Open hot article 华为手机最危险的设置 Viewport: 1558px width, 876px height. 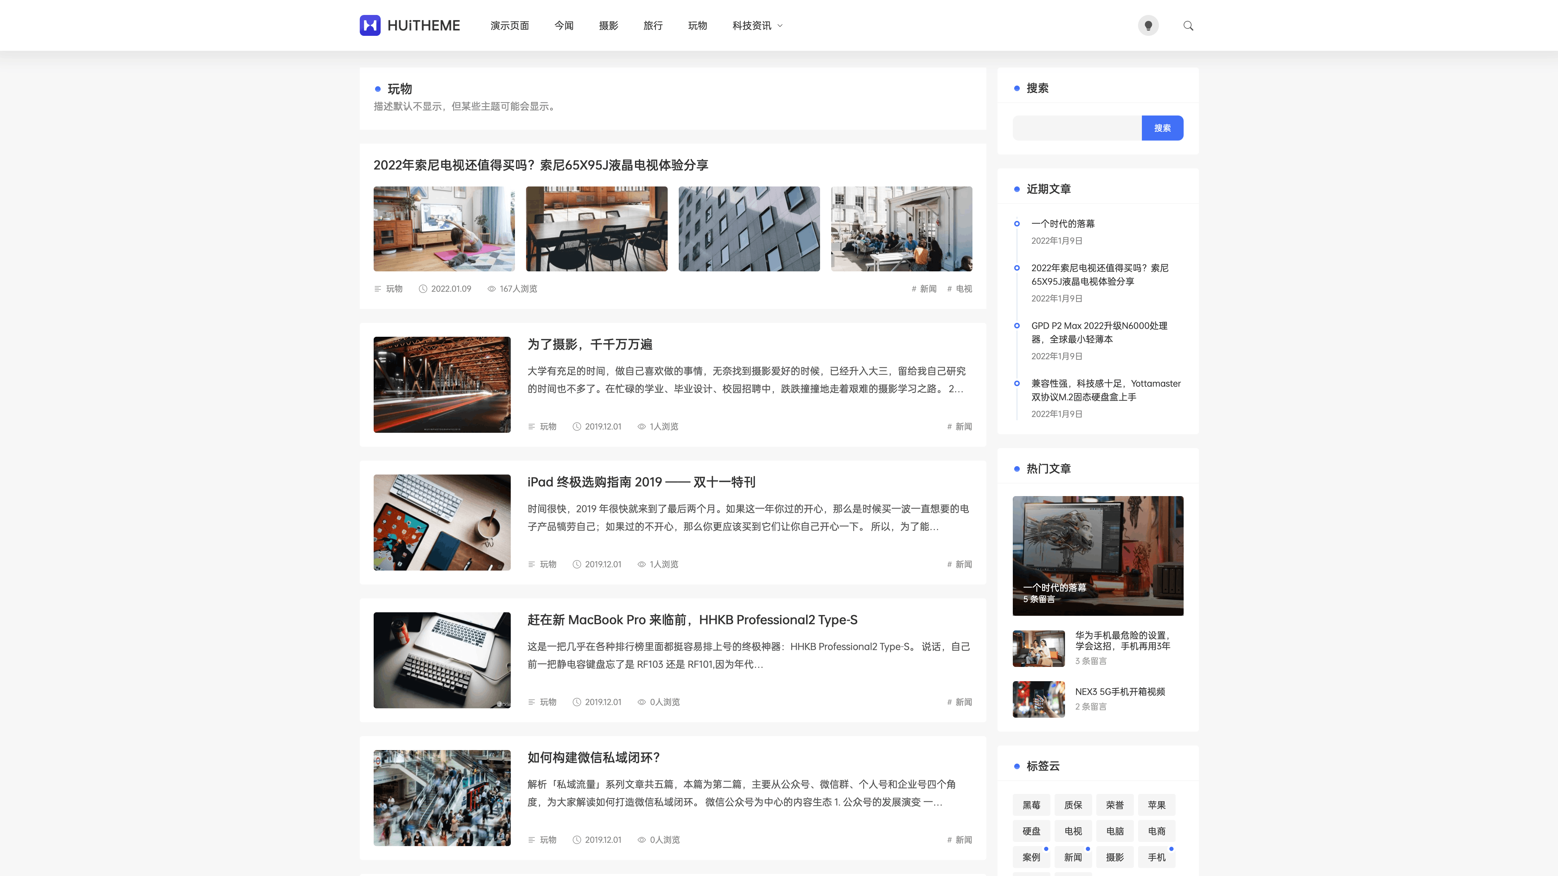pos(1122,641)
